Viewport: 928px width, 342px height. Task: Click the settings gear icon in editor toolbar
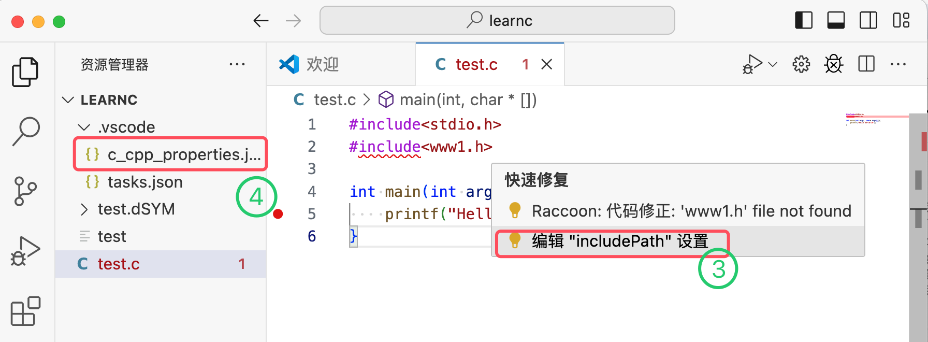pyautogui.click(x=801, y=64)
